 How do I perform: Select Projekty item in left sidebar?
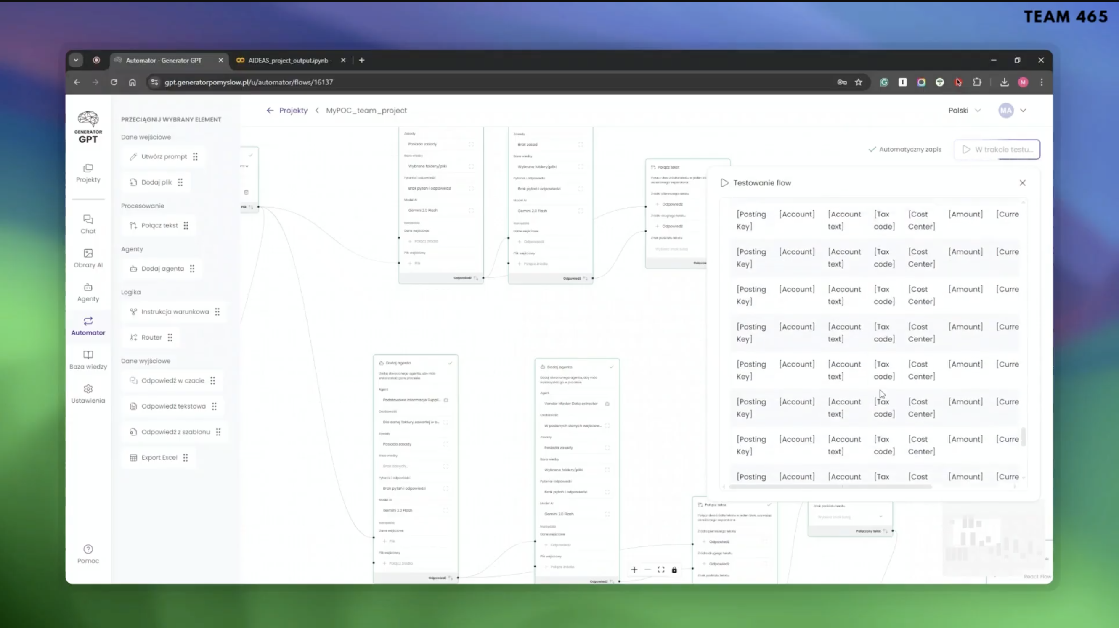88,172
